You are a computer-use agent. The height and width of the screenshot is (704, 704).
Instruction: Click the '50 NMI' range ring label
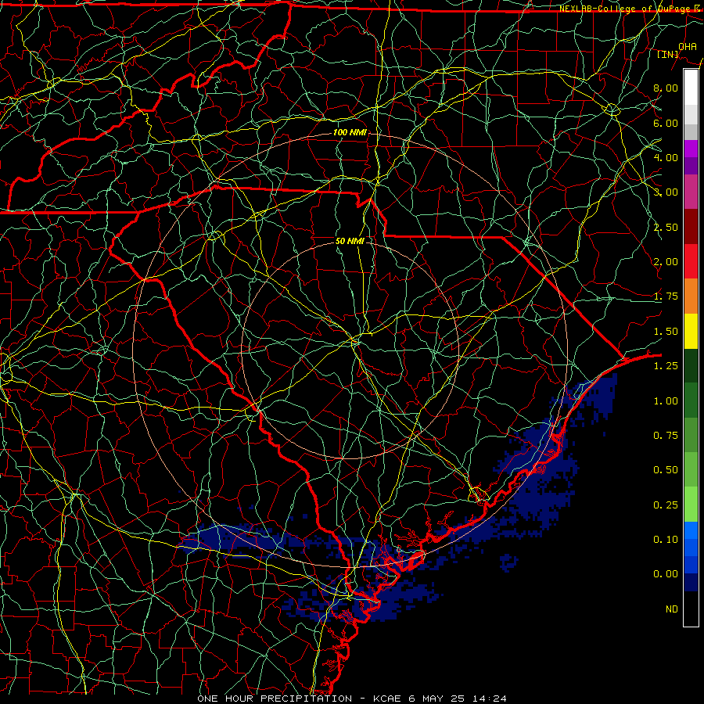pyautogui.click(x=350, y=241)
